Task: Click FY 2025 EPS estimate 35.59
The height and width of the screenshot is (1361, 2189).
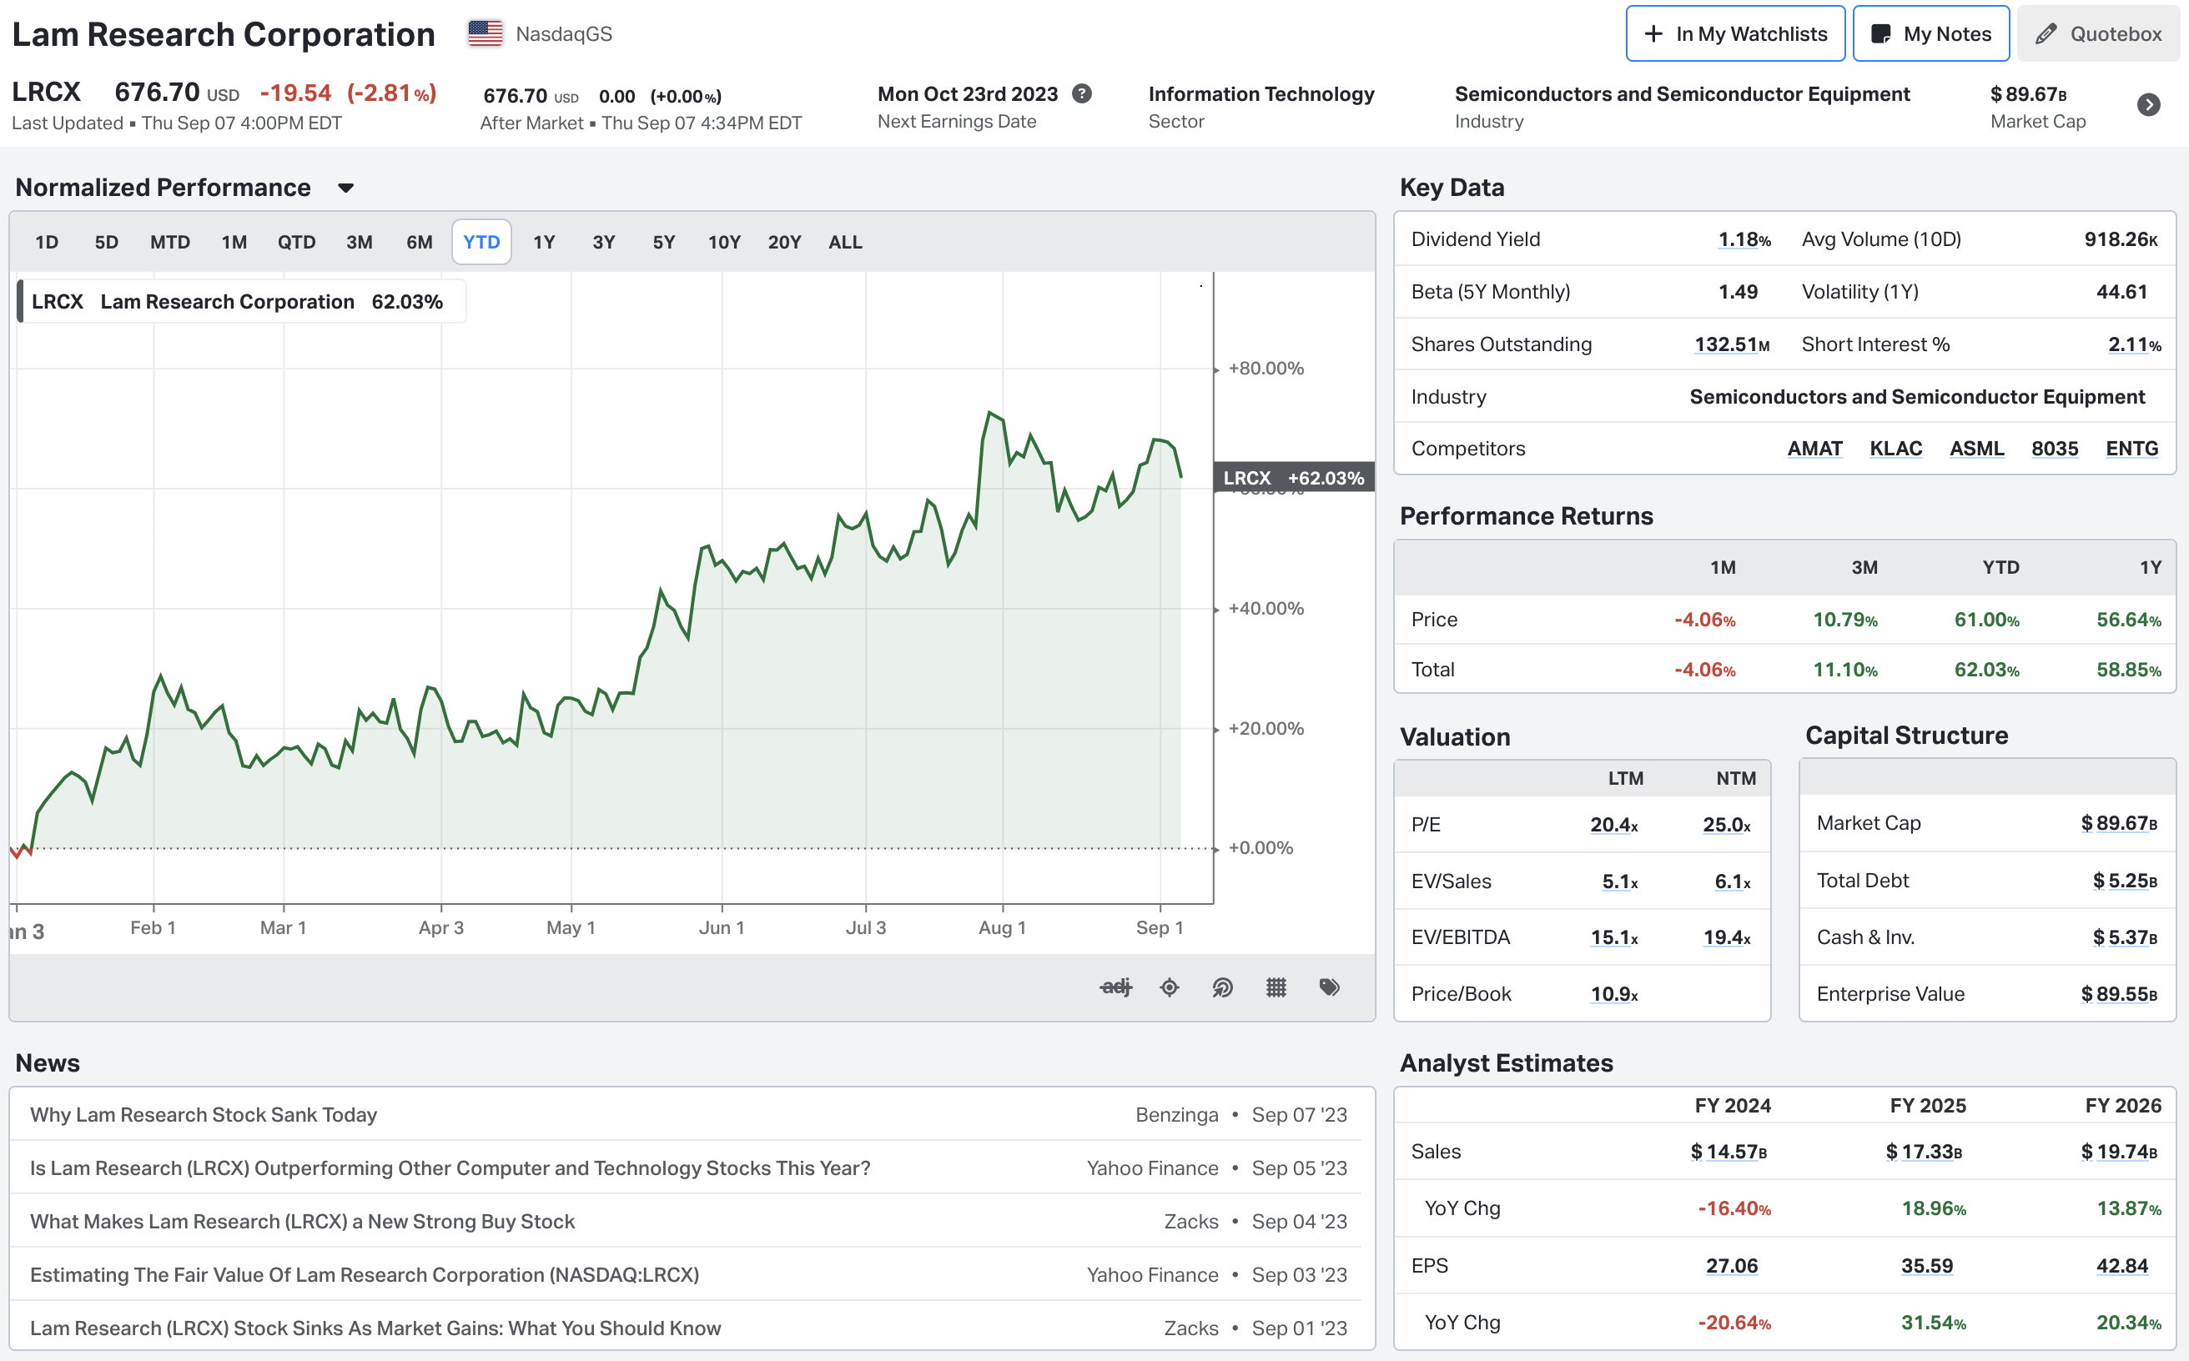Action: (x=1926, y=1266)
